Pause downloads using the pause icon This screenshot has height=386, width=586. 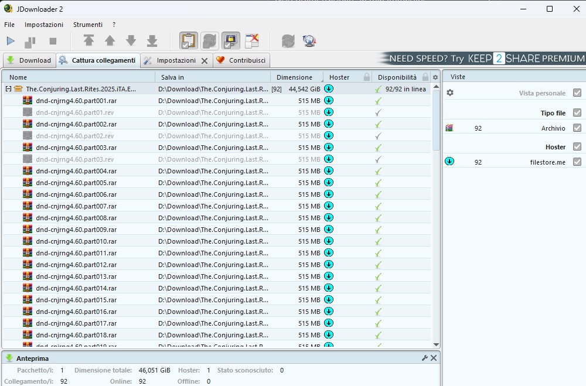click(x=30, y=42)
